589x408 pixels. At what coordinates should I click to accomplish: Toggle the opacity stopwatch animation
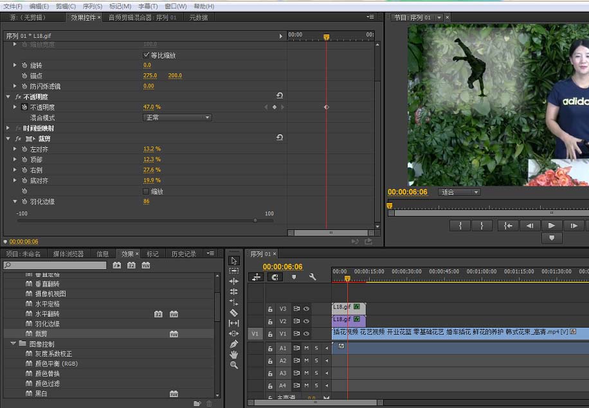tap(24, 107)
